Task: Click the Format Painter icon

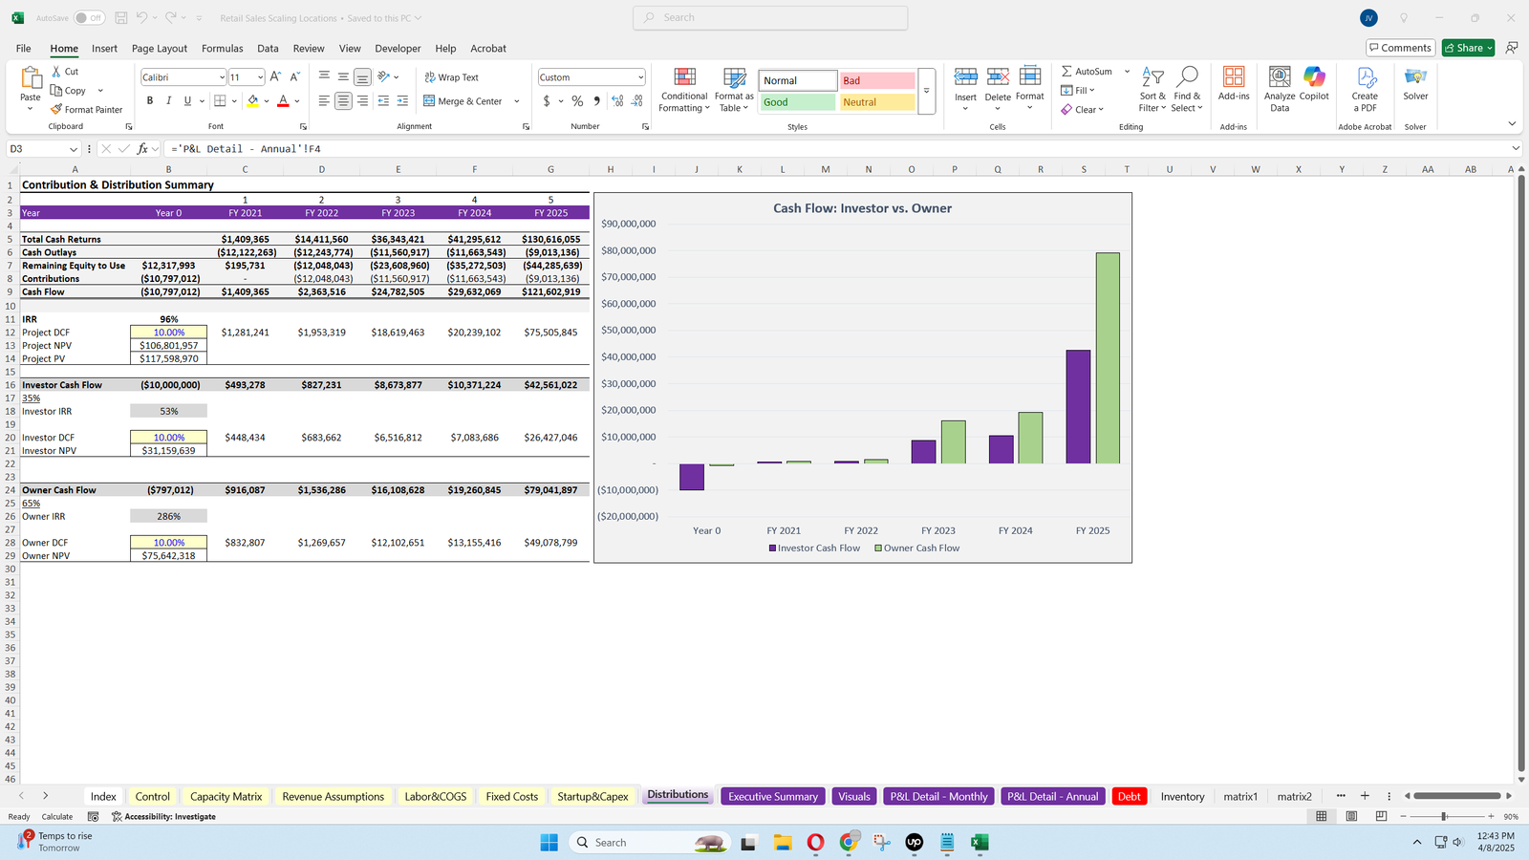Action: [x=57, y=110]
